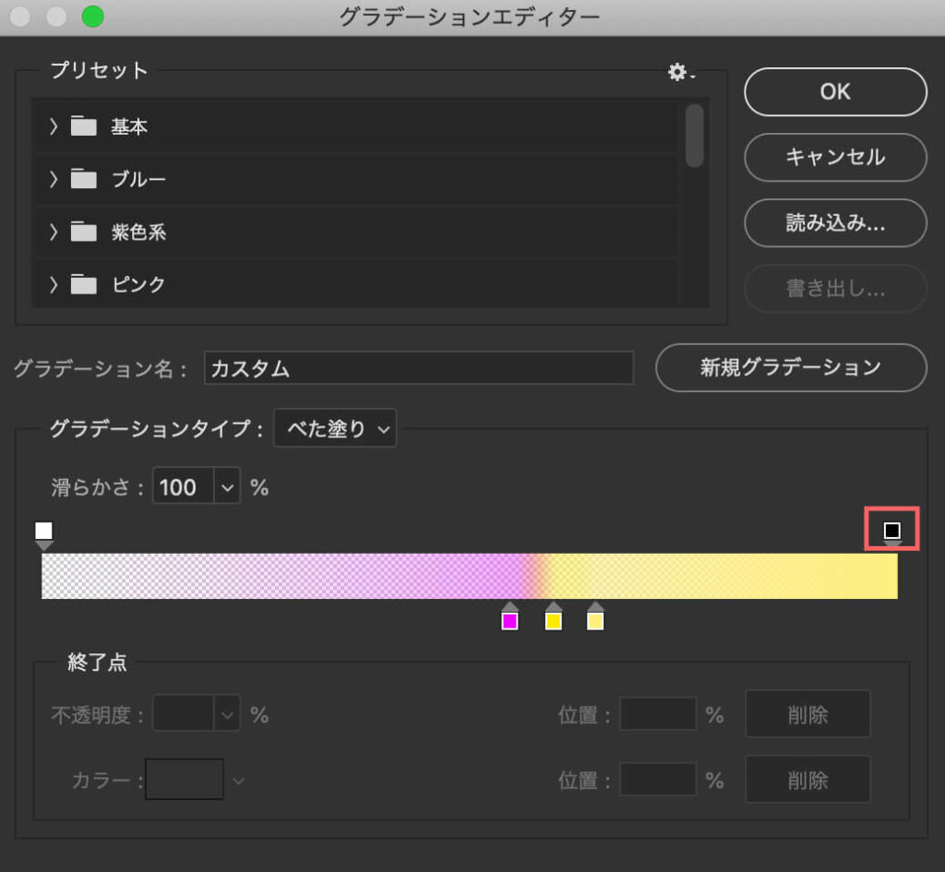Open the グラデーションタイプ べた塗り dropdown
Screen dimensions: 945x872
click(335, 428)
